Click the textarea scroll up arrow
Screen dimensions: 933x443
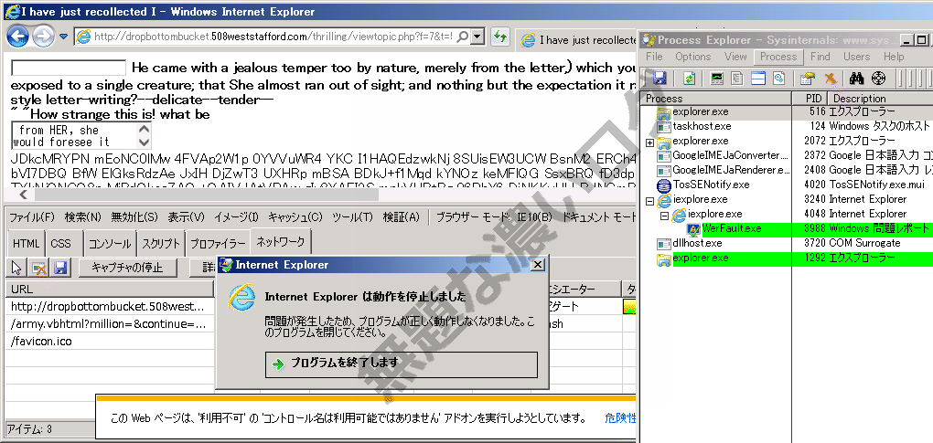[144, 130]
